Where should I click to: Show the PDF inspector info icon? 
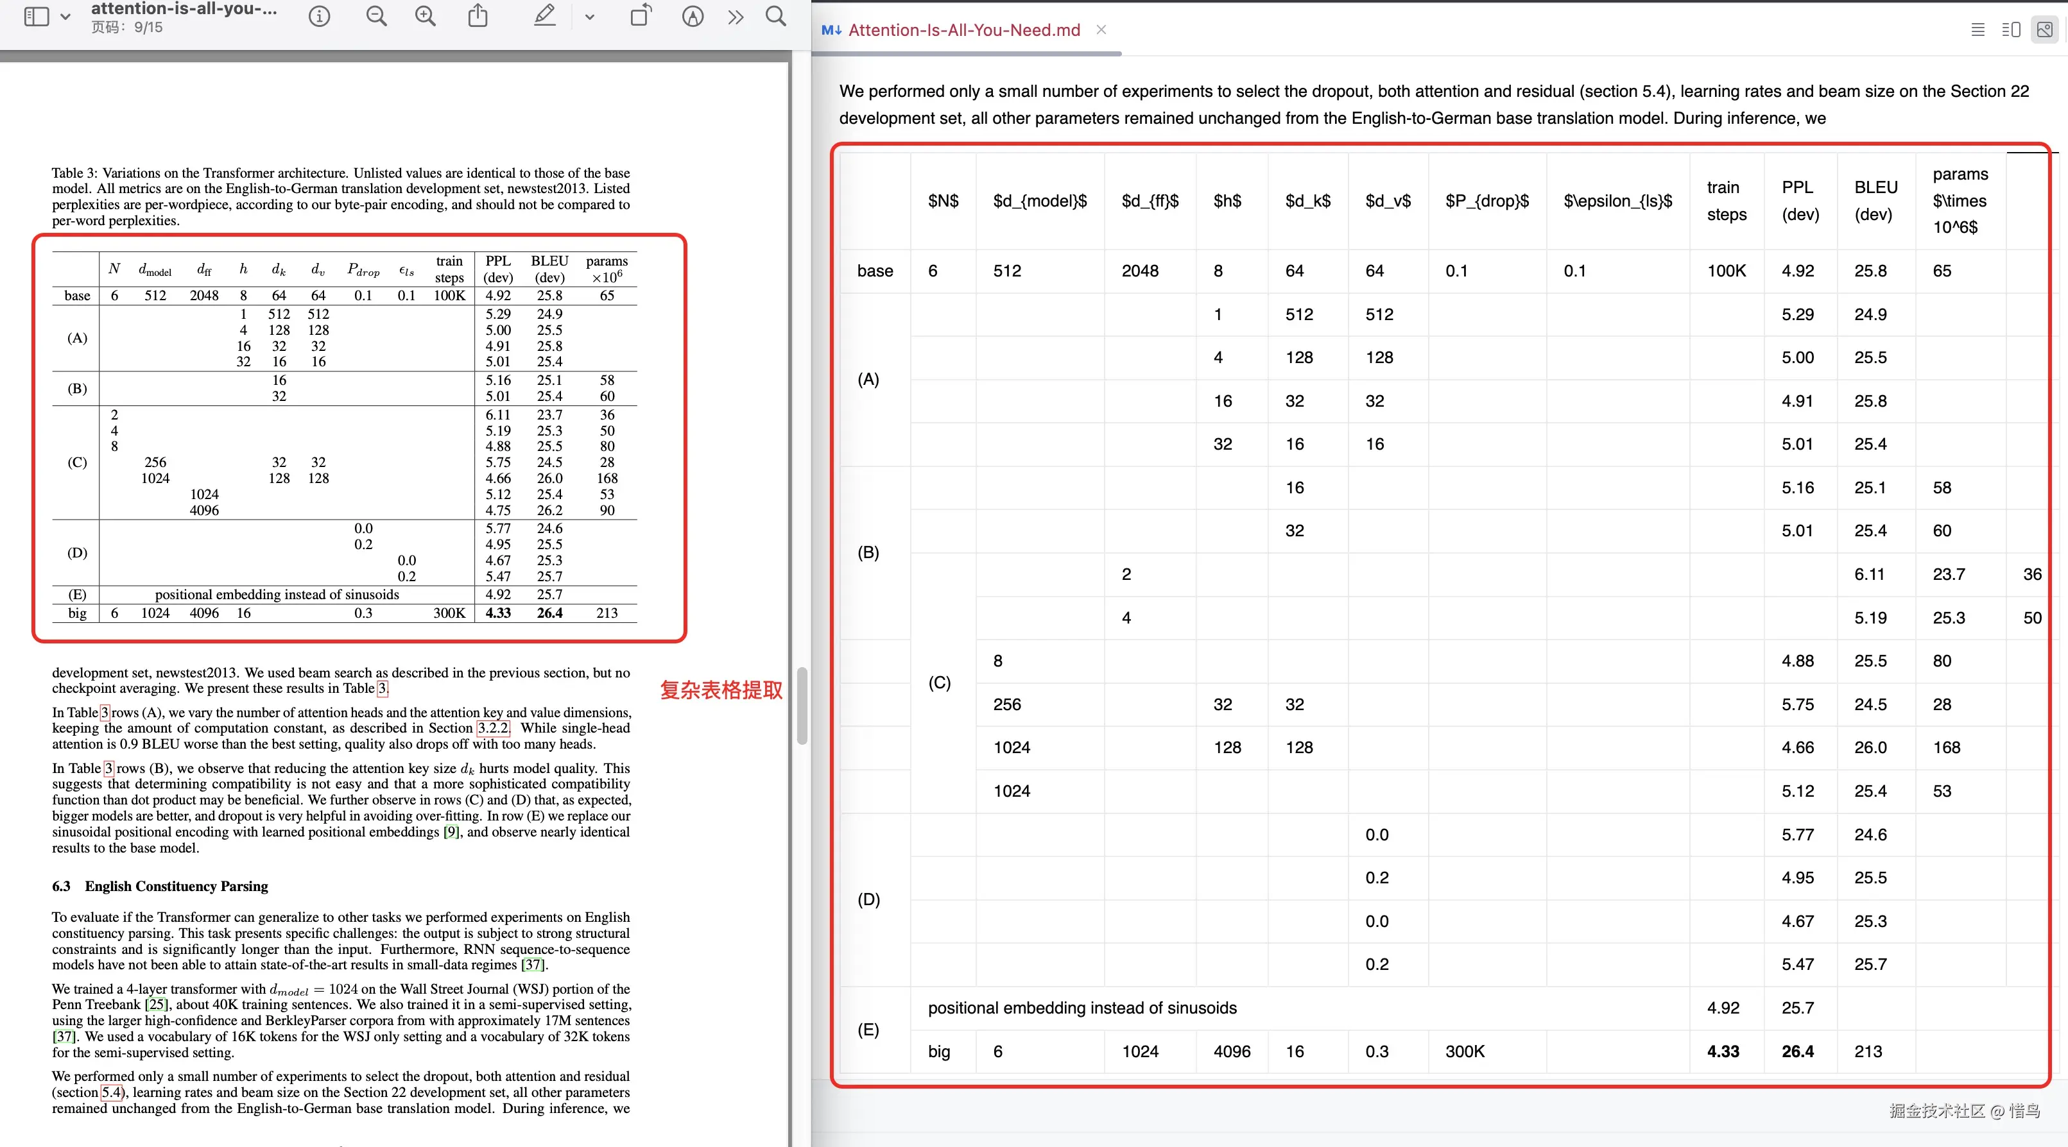[320, 16]
